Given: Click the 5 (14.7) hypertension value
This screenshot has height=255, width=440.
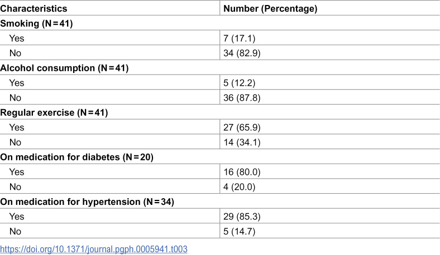Looking at the screenshot, I should pyautogui.click(x=240, y=231).
